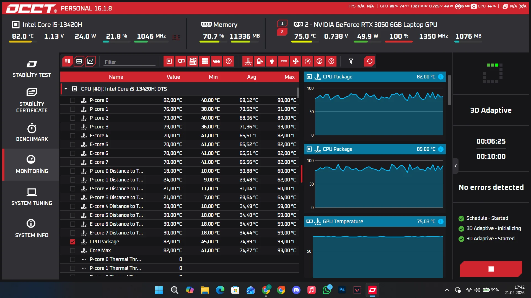Check the Core Max checkbox

[x=72, y=250]
